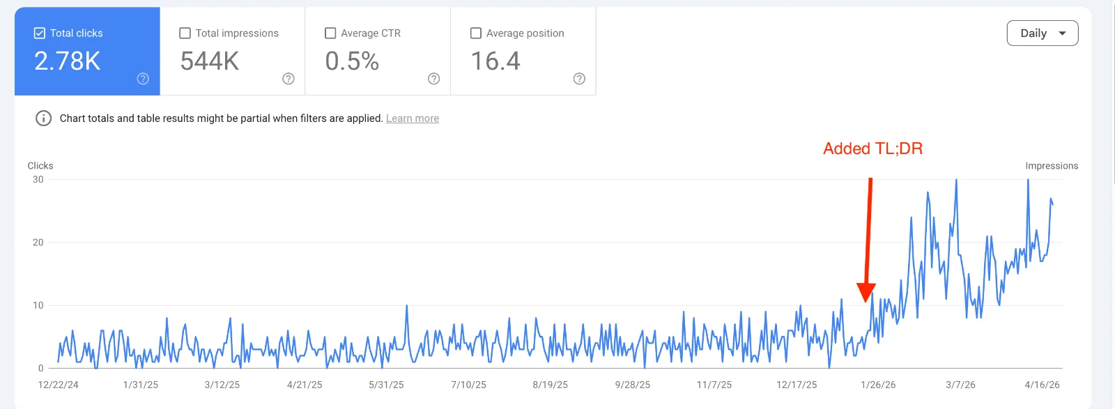Click help icon on Total clicks card
1115x409 pixels.
pos(143,79)
